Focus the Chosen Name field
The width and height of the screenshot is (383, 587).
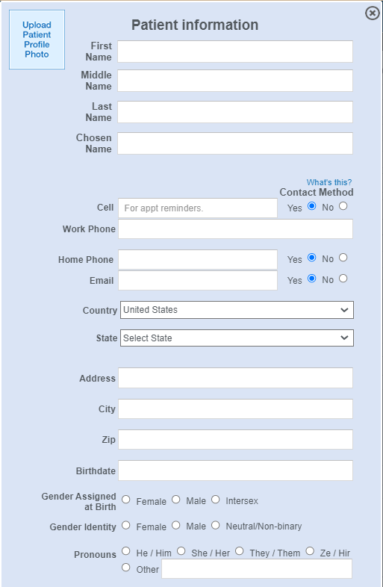tap(235, 143)
